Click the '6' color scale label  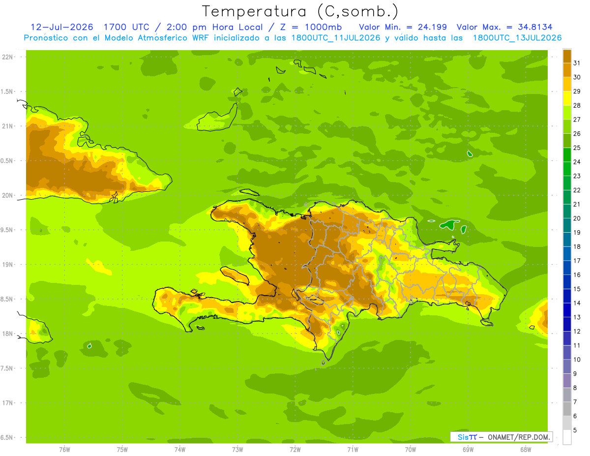(575, 416)
